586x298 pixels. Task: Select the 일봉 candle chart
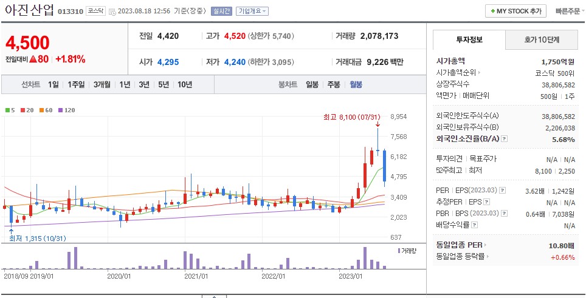tap(312, 84)
